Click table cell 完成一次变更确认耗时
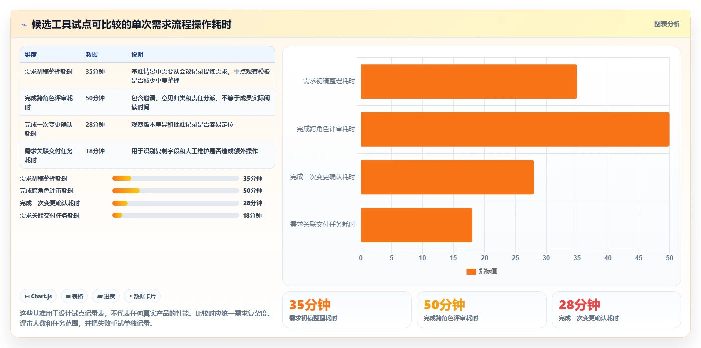 pos(49,129)
